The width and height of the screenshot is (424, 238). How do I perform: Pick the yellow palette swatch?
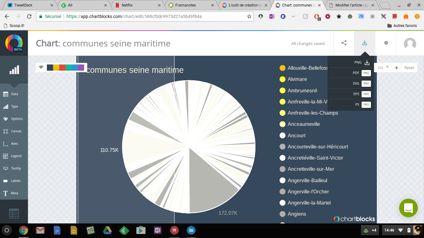pyautogui.click(x=56, y=68)
